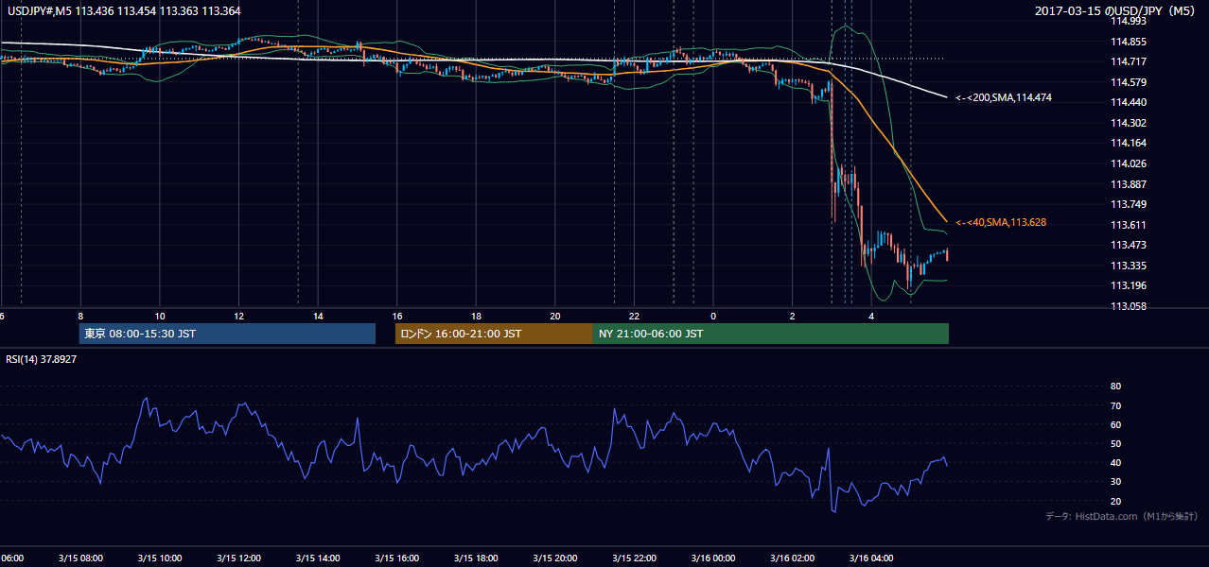The height and width of the screenshot is (567, 1209).
Task: Click price axis value 113.749
Action: click(x=1129, y=204)
